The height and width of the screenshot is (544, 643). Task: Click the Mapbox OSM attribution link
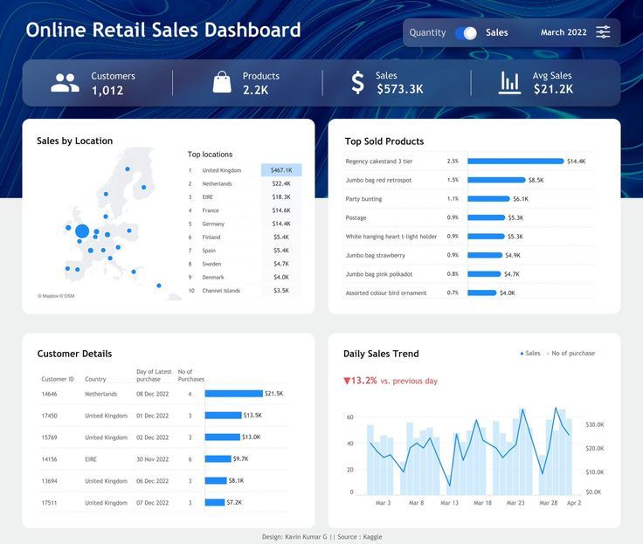(56, 296)
